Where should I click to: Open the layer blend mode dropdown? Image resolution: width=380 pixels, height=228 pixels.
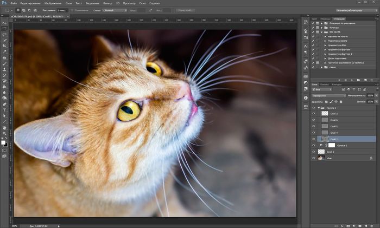coord(329,95)
